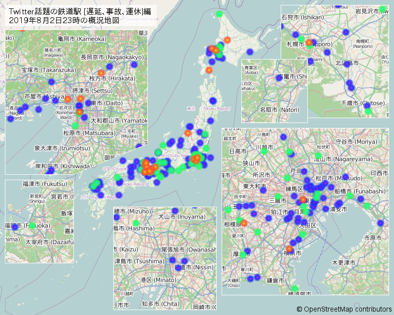Click the '亀岡市 (Kameoka)' label
Screen dimensions: 394x315
(x=82, y=39)
